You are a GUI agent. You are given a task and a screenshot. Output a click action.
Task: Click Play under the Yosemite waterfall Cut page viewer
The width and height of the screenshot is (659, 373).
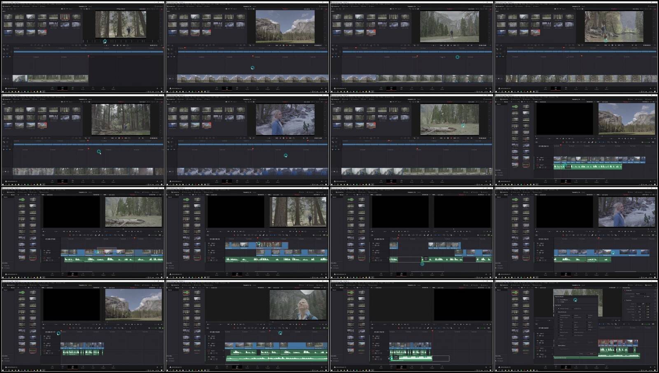tap(451, 45)
